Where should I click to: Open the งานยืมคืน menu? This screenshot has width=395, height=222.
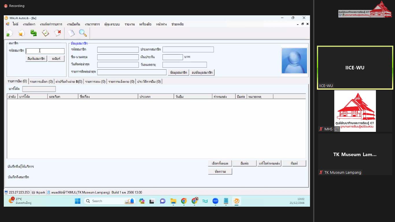(73, 24)
